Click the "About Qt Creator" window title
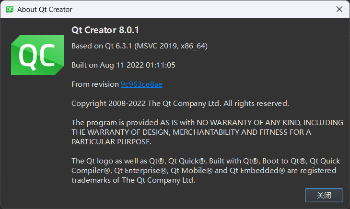This screenshot has height=209, width=350. [45, 9]
